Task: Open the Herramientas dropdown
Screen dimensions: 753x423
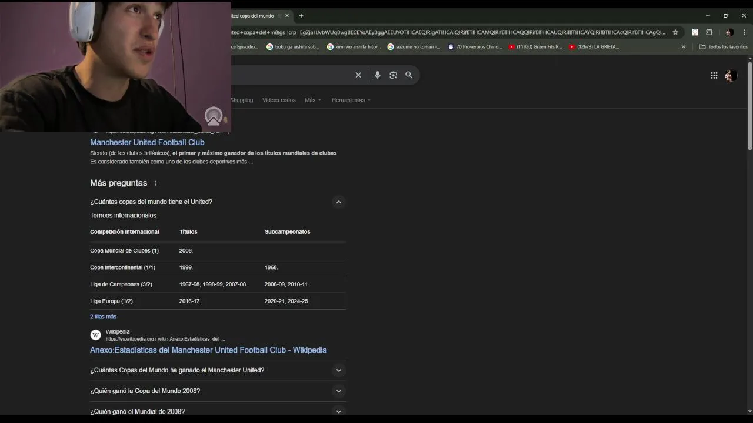Action: click(351, 100)
